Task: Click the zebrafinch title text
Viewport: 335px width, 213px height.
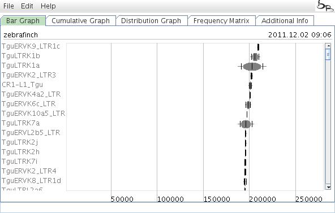Action: [x=21, y=35]
